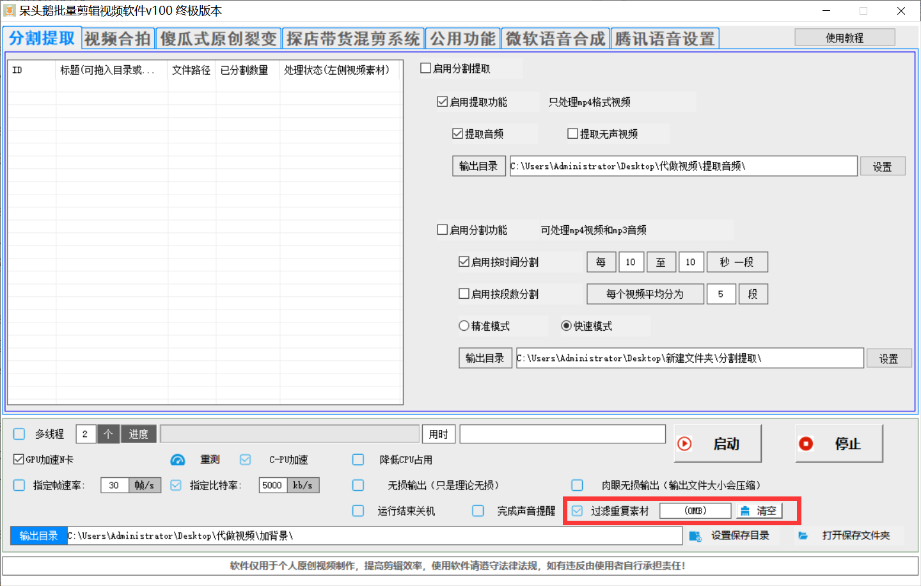921x586 pixels.
Task: Click the 清空 clear icon
Action: [x=744, y=511]
